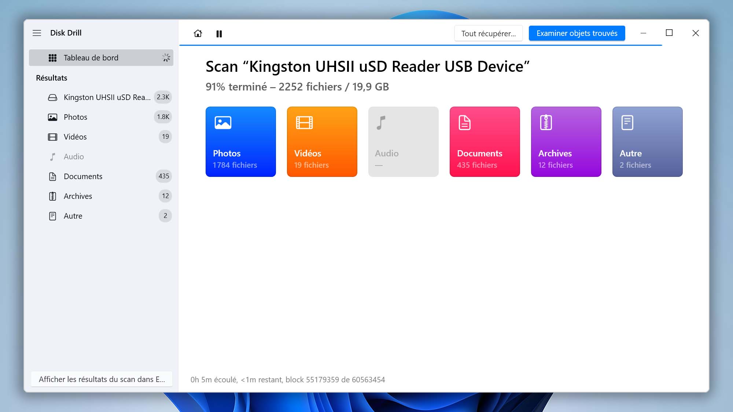Minimize the Disk Drill window

pyautogui.click(x=643, y=33)
